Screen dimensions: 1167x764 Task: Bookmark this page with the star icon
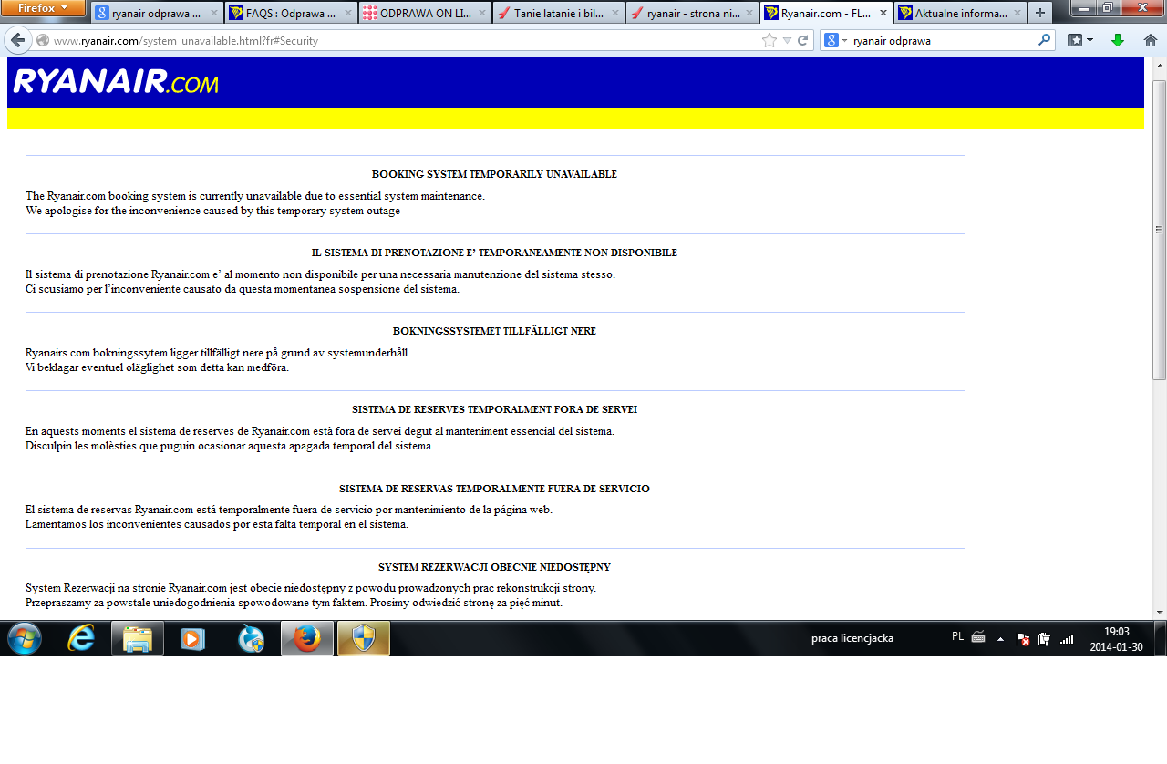click(x=769, y=40)
